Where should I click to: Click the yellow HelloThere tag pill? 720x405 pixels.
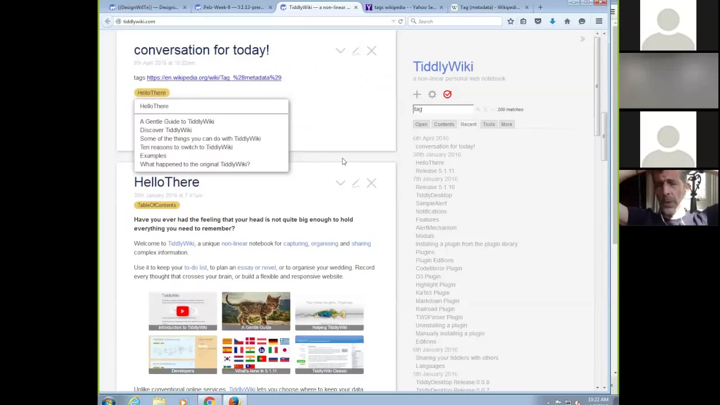(x=151, y=93)
